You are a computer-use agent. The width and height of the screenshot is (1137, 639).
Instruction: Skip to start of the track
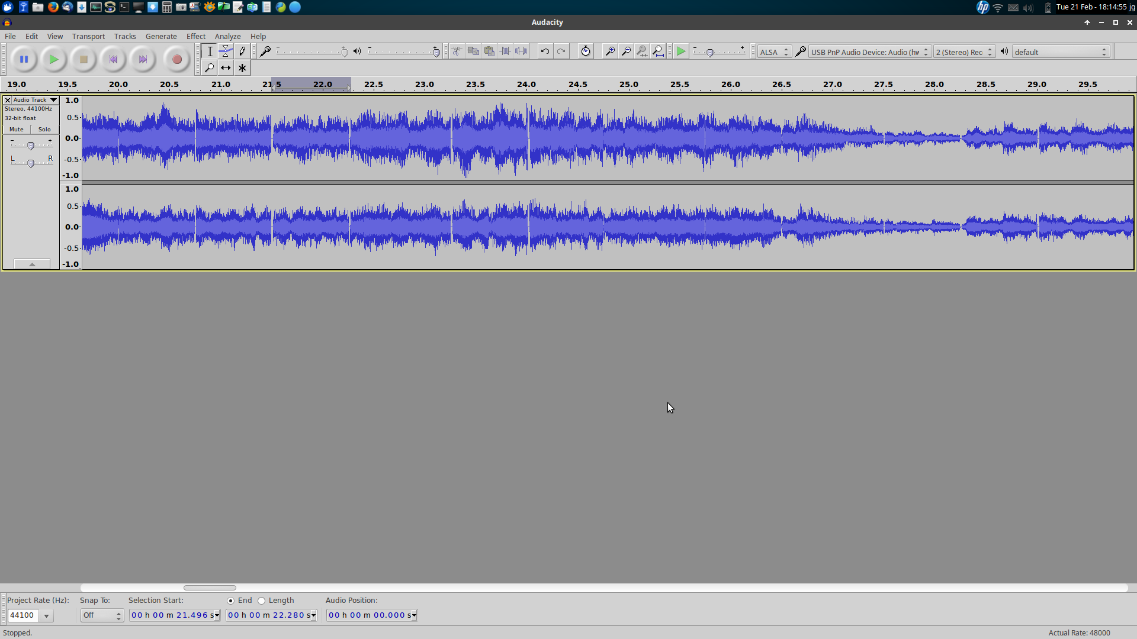[113, 59]
